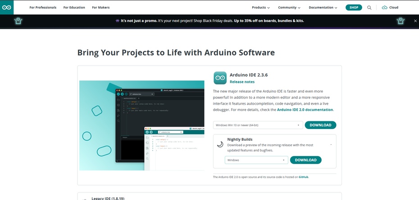Click the Arduino infinity logo home icon
Screen dimensions: 419x200
pyautogui.click(x=7, y=8)
